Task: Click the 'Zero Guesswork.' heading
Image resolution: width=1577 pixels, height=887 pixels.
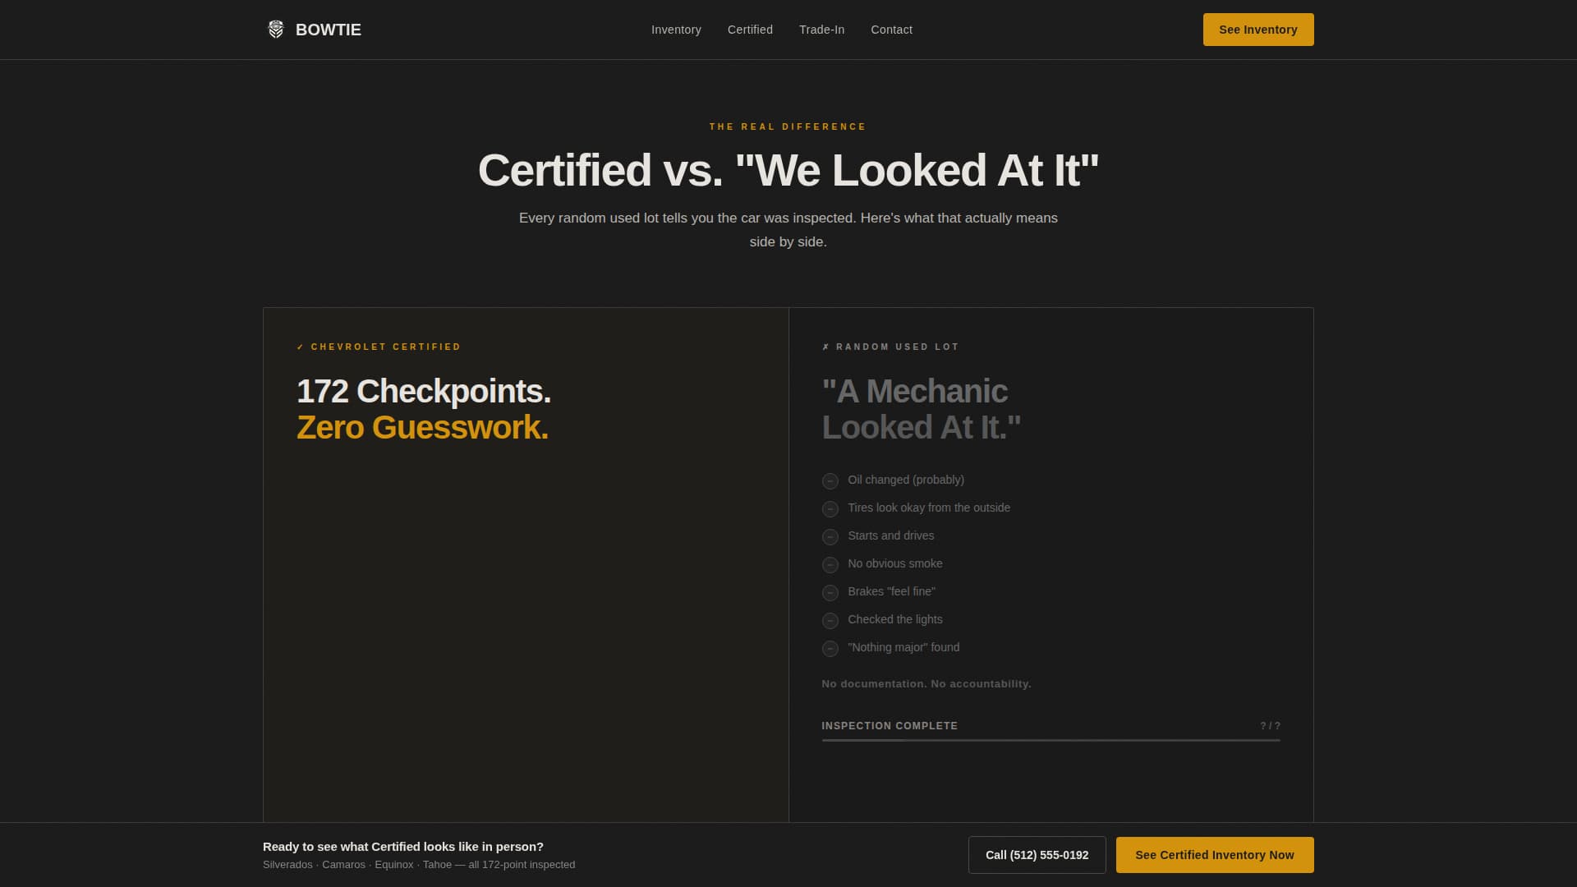Action: tap(422, 427)
